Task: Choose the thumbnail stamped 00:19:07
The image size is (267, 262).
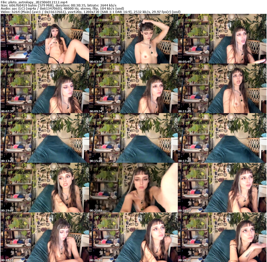Action: pyautogui.click(x=45, y=188)
